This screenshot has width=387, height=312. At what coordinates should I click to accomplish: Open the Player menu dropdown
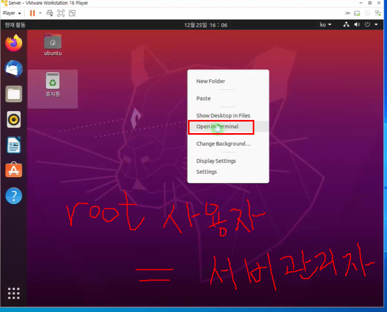point(12,13)
